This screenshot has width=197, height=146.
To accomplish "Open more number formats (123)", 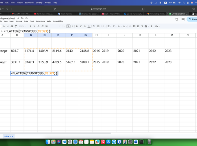I will (46, 26).
